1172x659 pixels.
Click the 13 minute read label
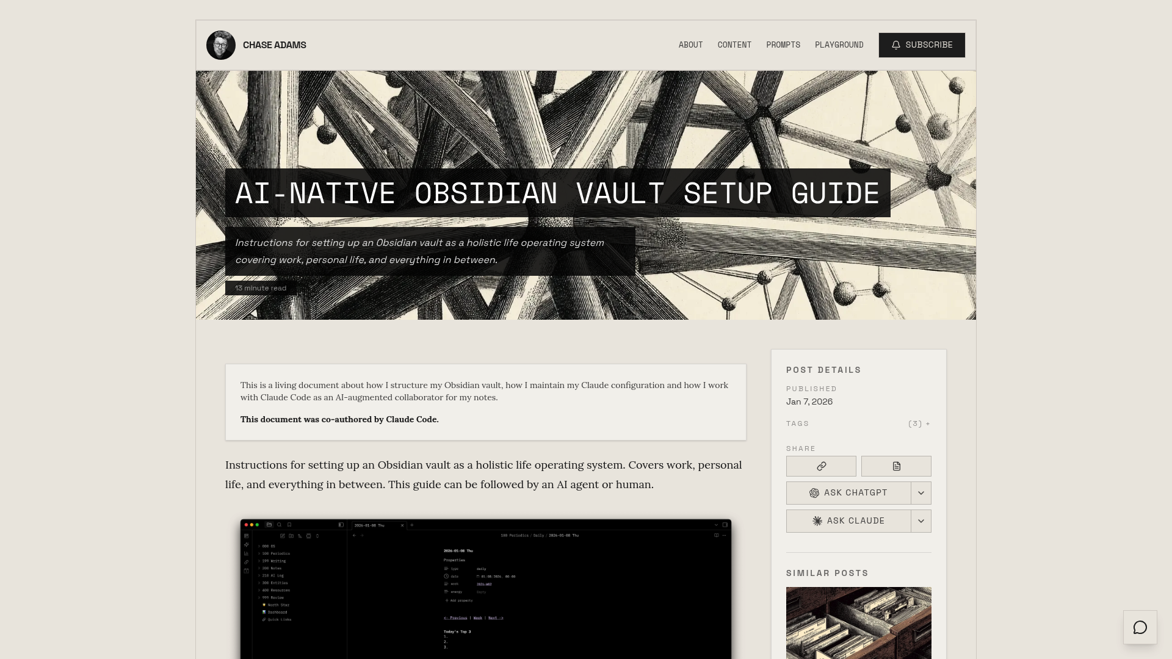coord(261,288)
